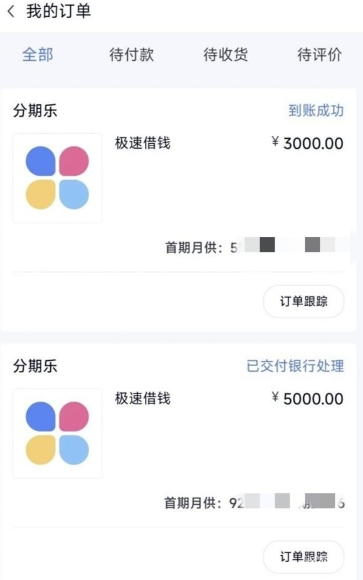Screen dimensions: 363x580
Task: Open the 已交付银行处理 status link
Action: click(x=295, y=366)
